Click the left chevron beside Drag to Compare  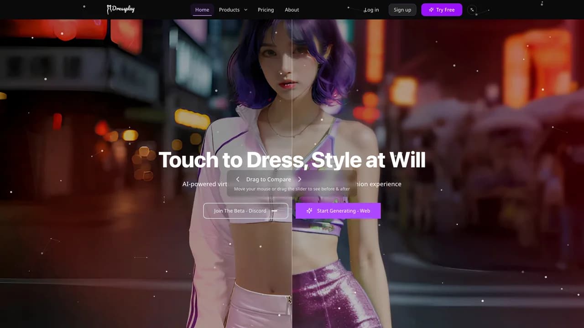[x=238, y=179]
